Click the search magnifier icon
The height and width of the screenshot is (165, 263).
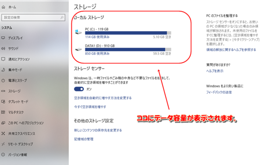tap(62, 18)
